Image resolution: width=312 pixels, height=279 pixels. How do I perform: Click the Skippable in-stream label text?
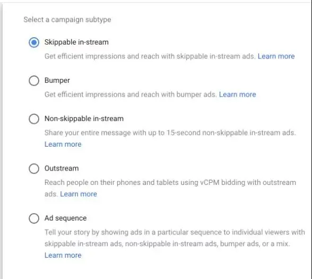pyautogui.click(x=76, y=43)
